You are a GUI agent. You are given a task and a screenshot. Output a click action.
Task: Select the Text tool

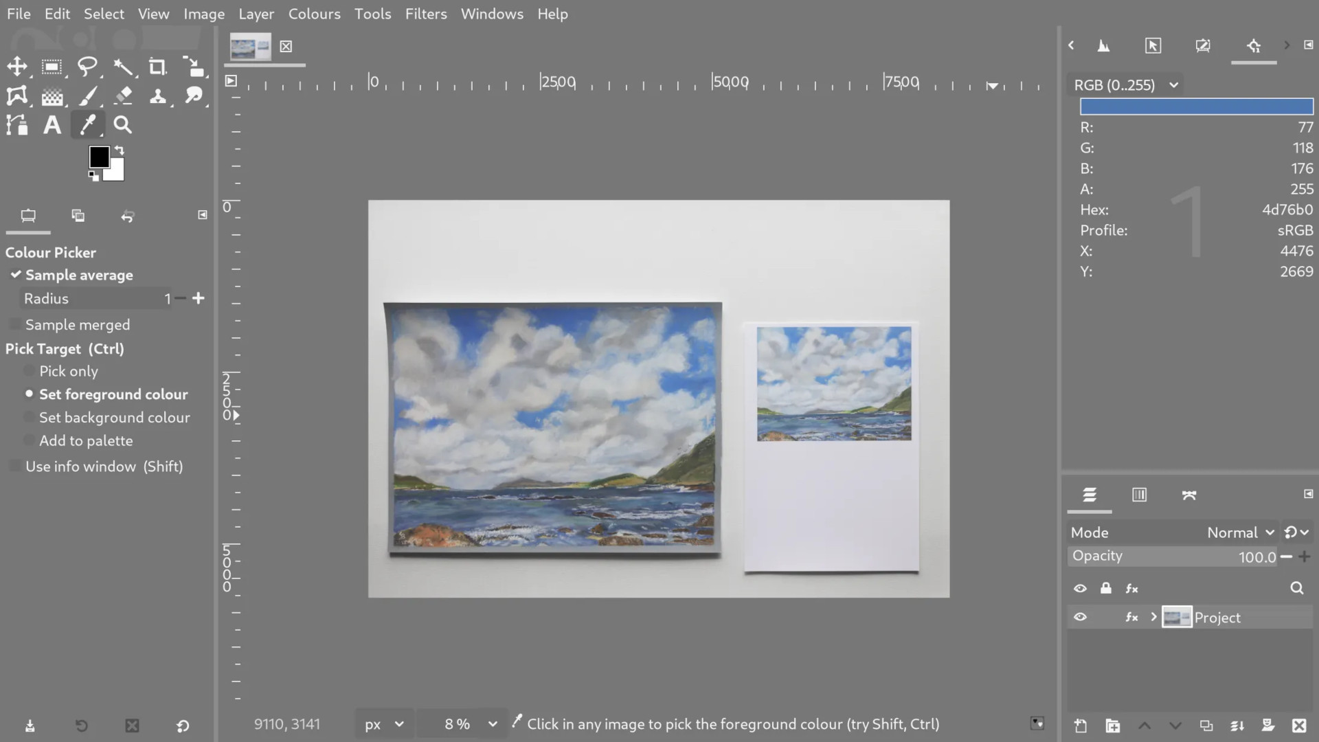click(x=52, y=125)
